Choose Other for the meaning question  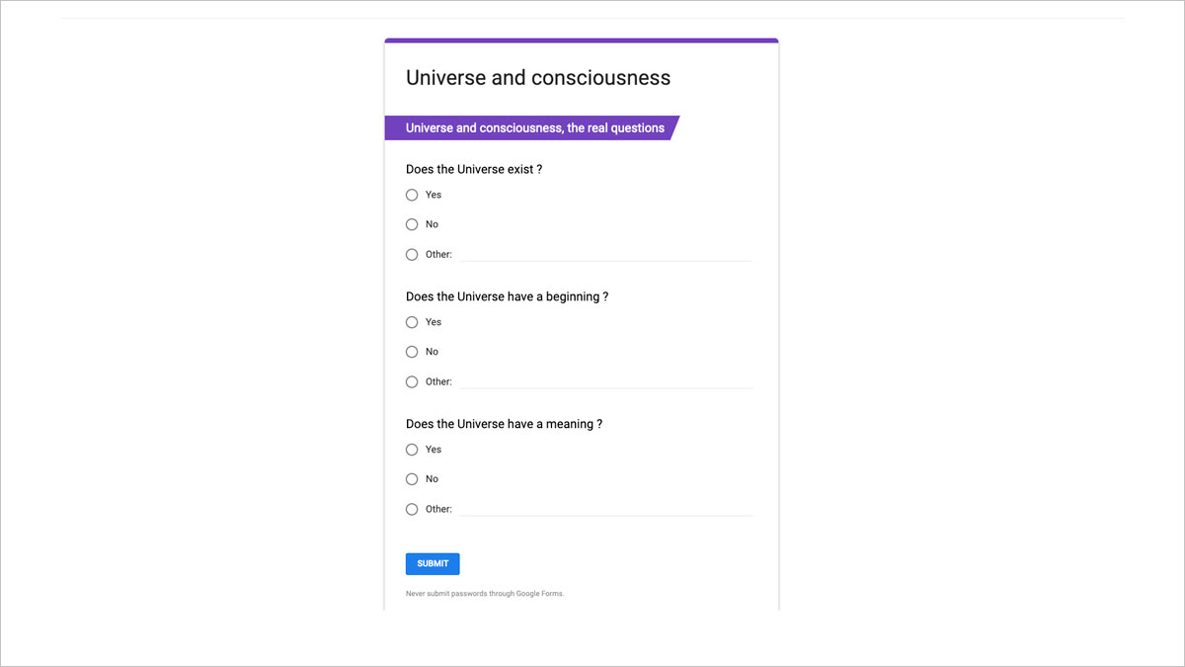(412, 509)
